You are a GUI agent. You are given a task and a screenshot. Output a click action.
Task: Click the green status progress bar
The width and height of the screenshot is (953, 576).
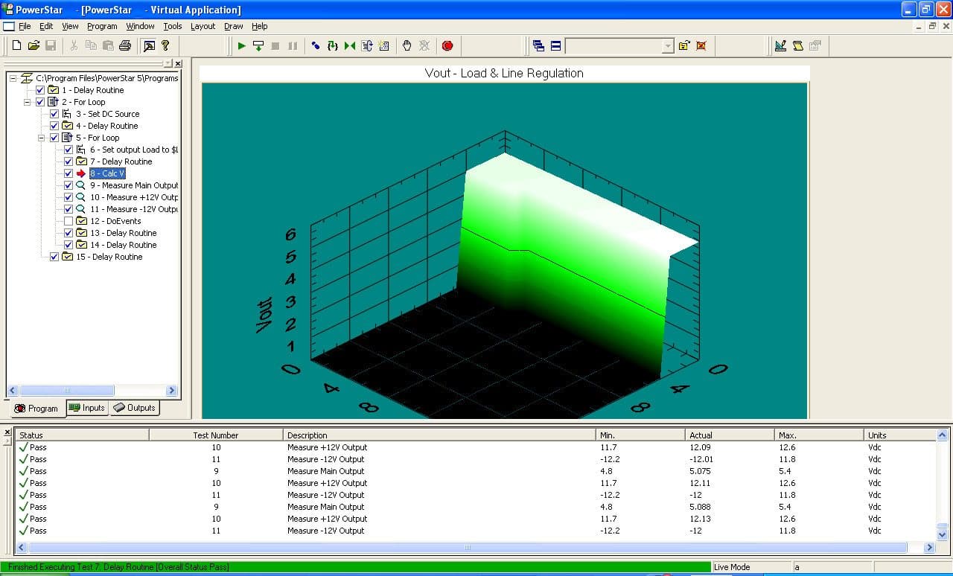(357, 567)
